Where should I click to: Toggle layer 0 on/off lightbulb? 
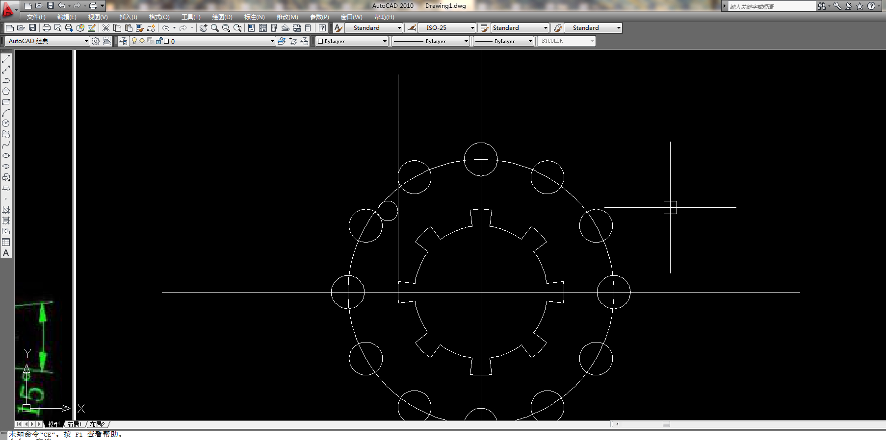pos(134,41)
